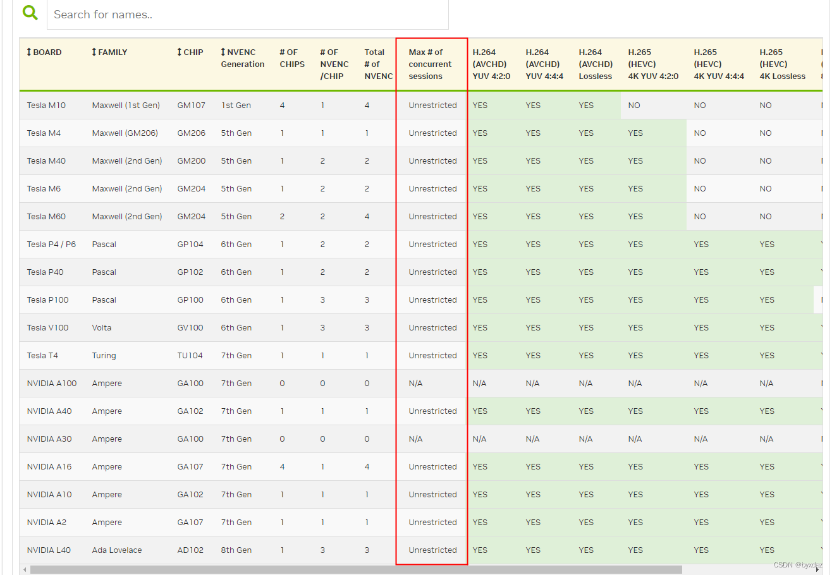Click the 'AD102' chip cell

190,550
